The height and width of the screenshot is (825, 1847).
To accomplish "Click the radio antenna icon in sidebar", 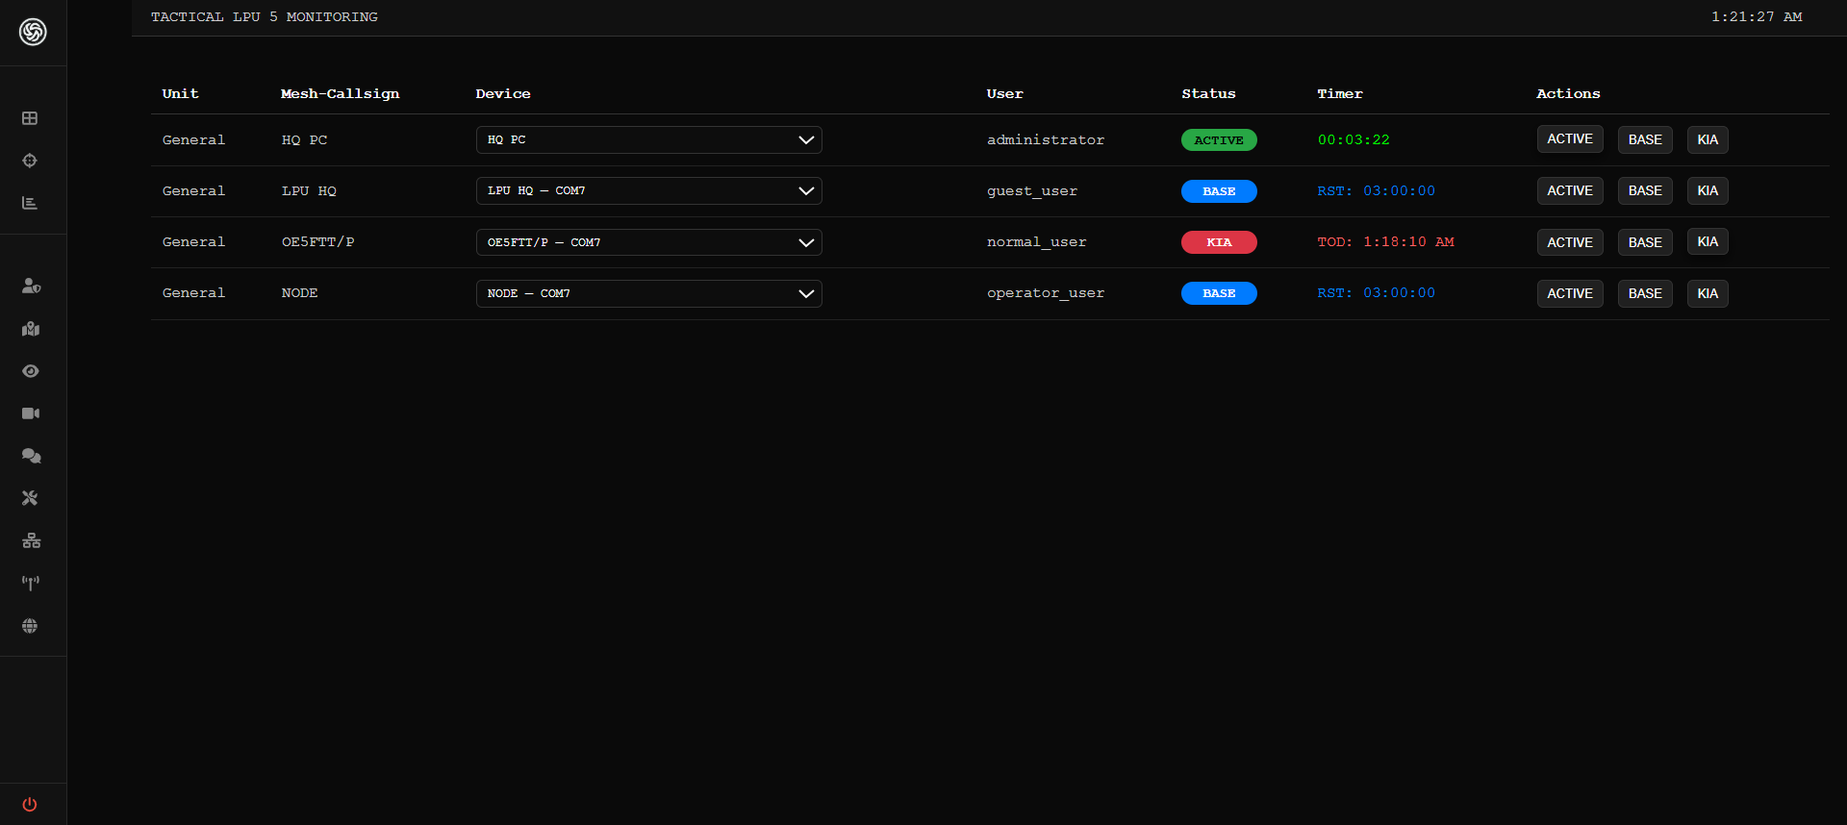I will pyautogui.click(x=31, y=583).
